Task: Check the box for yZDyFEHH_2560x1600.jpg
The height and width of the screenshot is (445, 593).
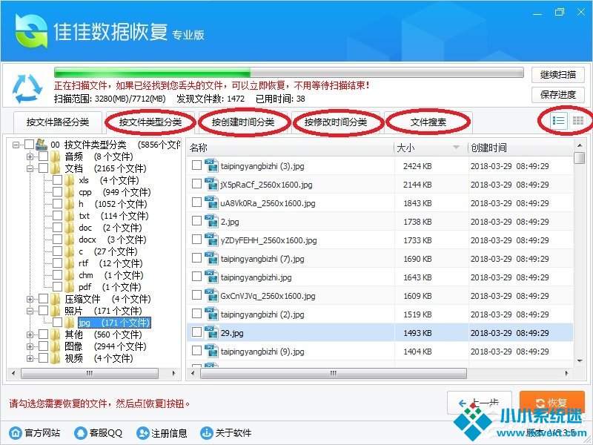Action: pyautogui.click(x=196, y=240)
